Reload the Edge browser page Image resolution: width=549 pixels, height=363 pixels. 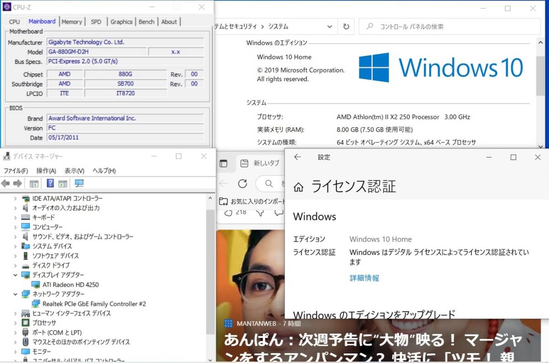click(x=242, y=184)
